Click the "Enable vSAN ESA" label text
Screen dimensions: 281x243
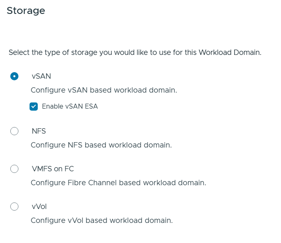coord(70,107)
